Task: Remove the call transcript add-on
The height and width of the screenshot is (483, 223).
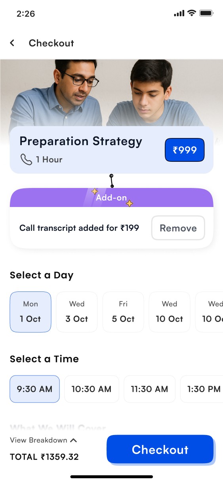Action: 178,228
